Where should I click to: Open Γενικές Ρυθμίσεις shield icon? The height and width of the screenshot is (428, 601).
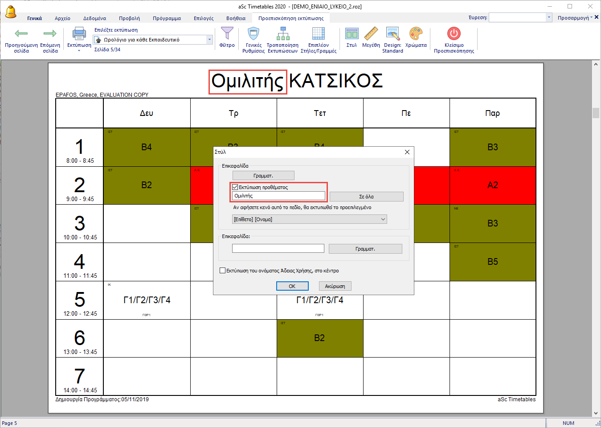coord(253,34)
